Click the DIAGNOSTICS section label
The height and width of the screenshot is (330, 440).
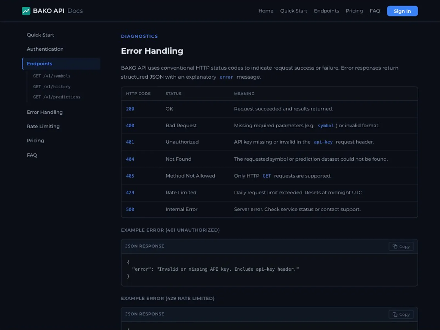coord(139,36)
